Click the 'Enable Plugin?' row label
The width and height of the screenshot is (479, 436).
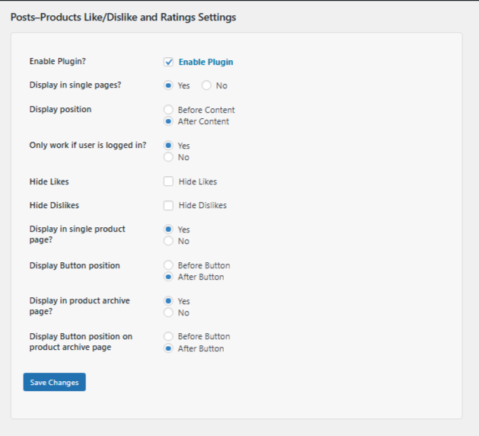pyautogui.click(x=57, y=61)
